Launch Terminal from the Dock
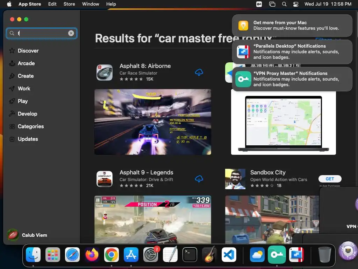The height and width of the screenshot is (269, 358). tap(190, 255)
